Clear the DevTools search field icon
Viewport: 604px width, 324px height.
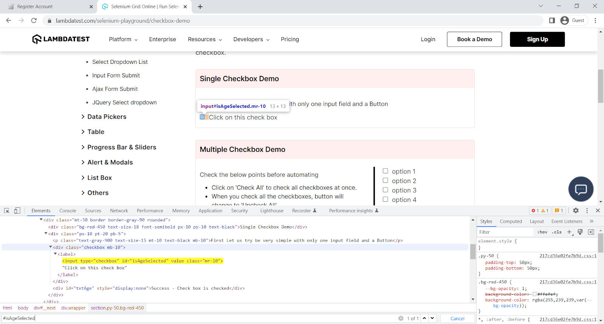click(401, 318)
